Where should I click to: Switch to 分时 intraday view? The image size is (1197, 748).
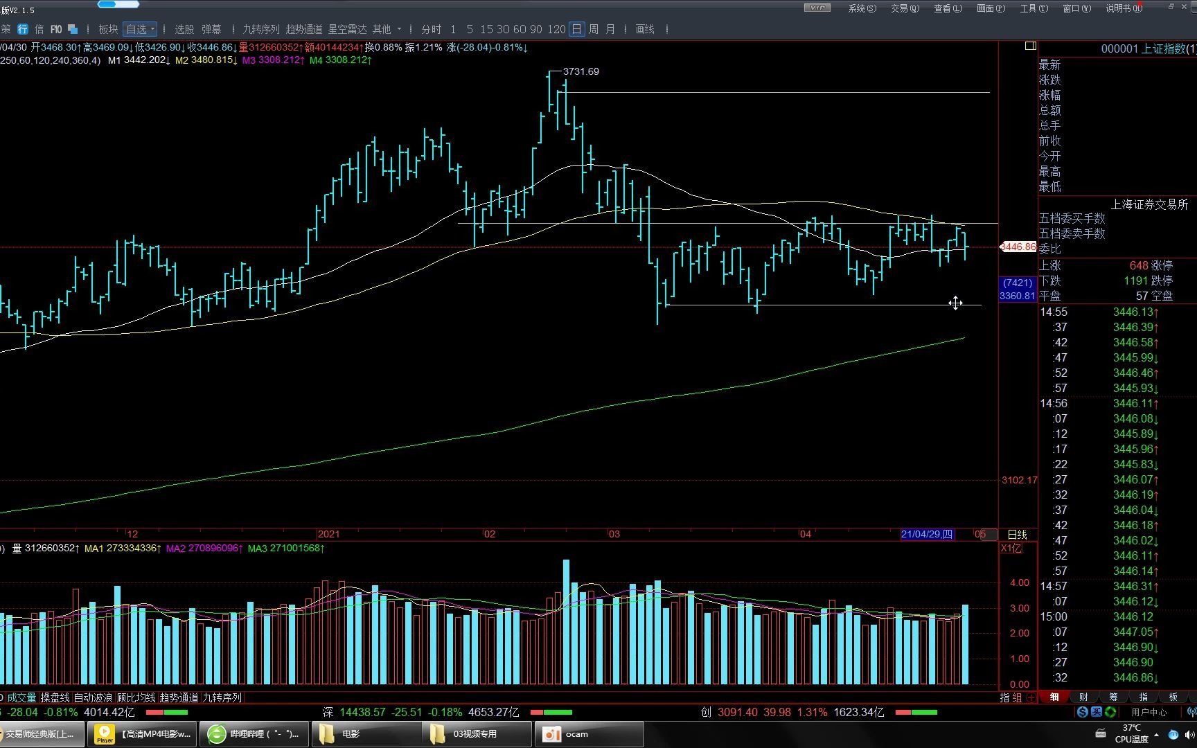pyautogui.click(x=432, y=29)
